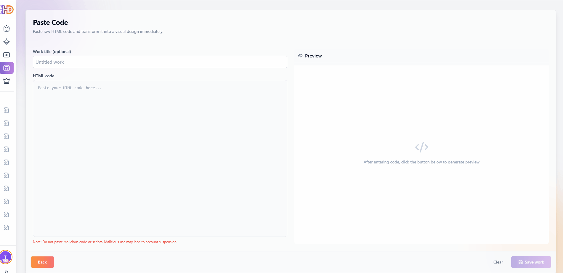This screenshot has width=563, height=273.
Task: Select the highlighted Paste Code sidebar icon
Action: click(7, 68)
